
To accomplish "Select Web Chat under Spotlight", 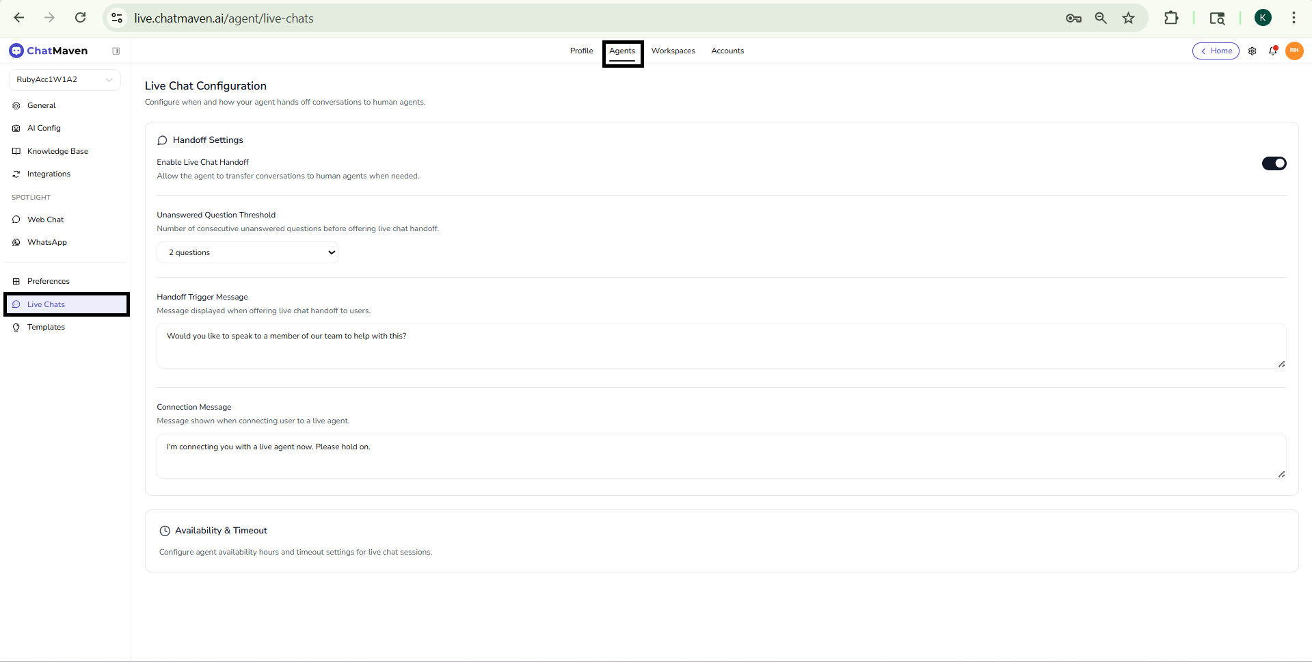I will (x=44, y=220).
